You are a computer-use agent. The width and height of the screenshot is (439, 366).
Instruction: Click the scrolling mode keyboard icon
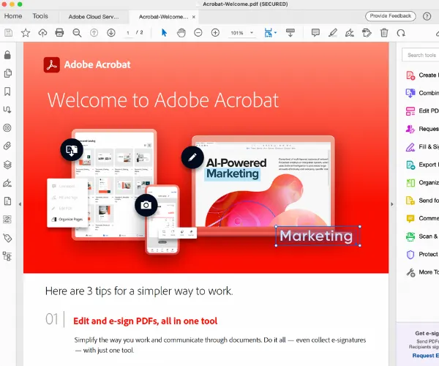click(290, 32)
